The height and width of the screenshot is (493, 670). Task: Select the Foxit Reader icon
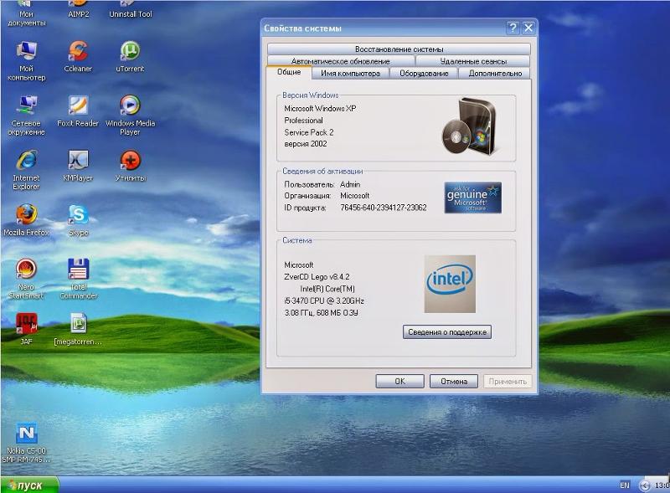[78, 111]
